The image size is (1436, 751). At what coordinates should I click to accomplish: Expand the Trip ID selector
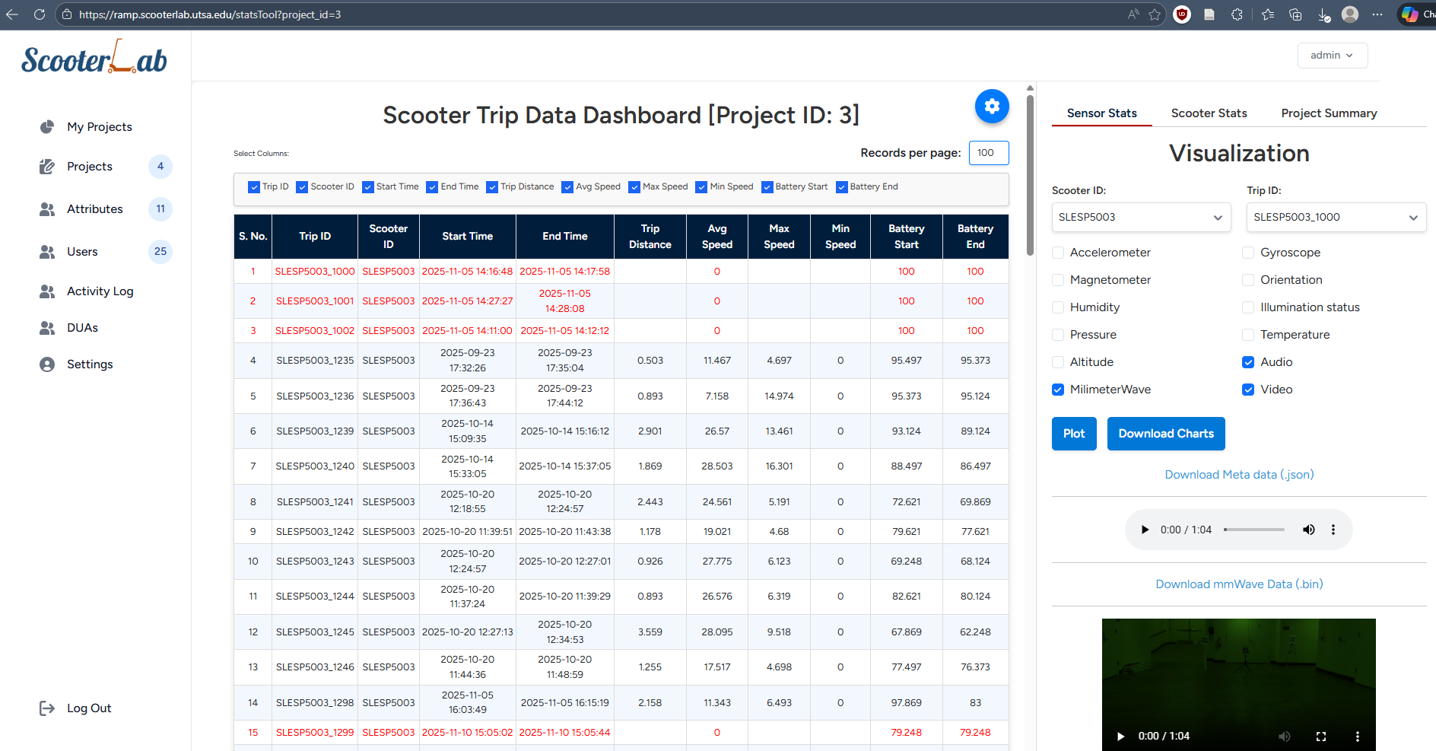[1336, 217]
